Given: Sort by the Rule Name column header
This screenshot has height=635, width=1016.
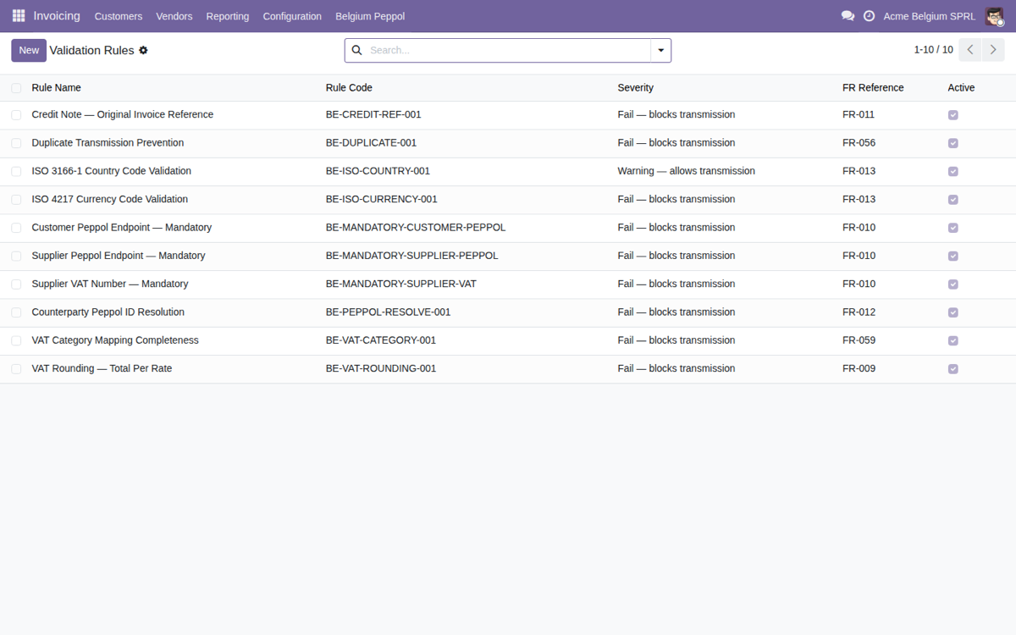Looking at the screenshot, I should 56,88.
